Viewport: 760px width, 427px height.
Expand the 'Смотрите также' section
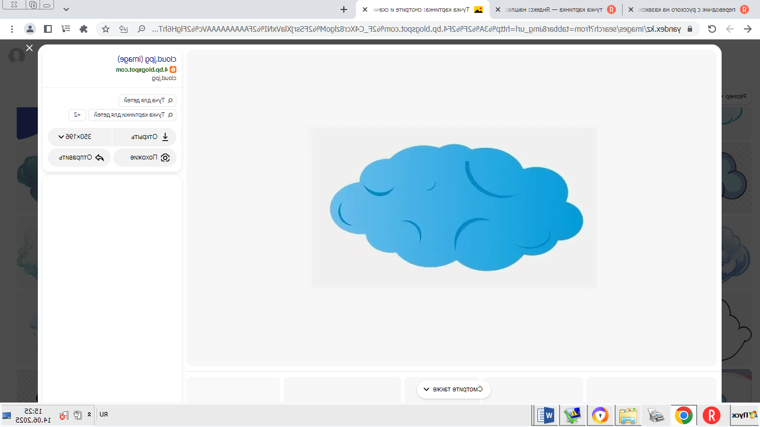coord(454,389)
